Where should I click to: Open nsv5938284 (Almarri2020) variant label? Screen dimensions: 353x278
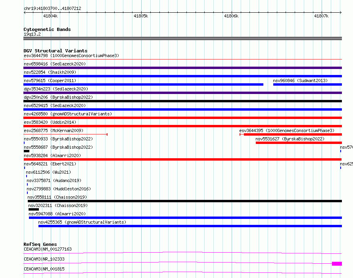coord(52,155)
